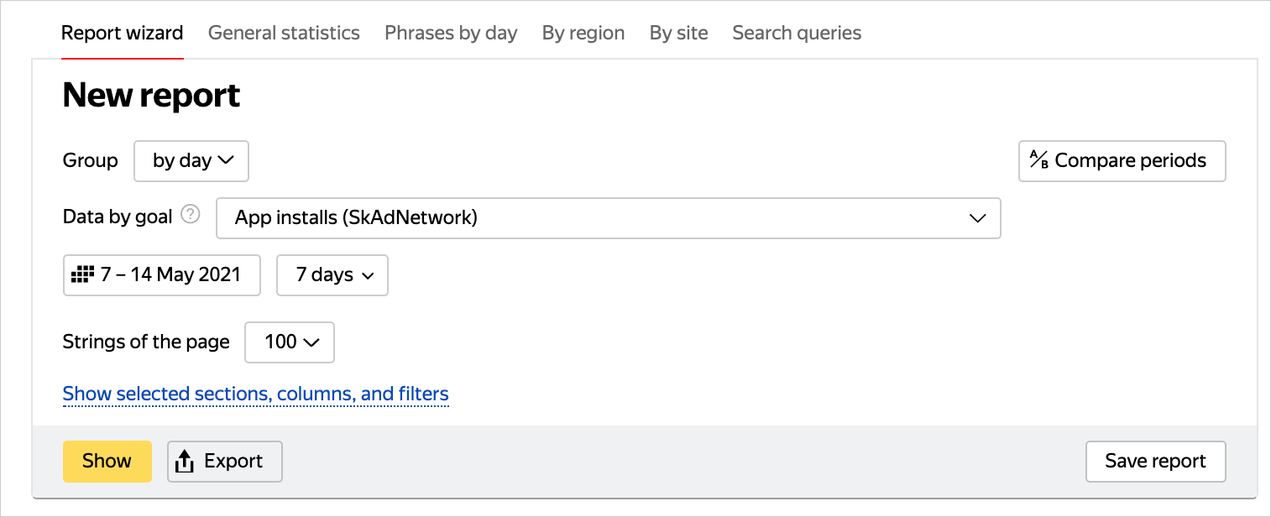Image resolution: width=1271 pixels, height=517 pixels.
Task: Expand the App installs (SkAdNetwork) goal dropdown
Action: pyautogui.click(x=608, y=218)
